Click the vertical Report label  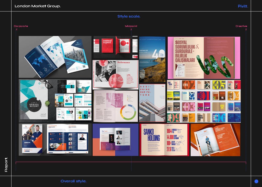tap(6, 164)
